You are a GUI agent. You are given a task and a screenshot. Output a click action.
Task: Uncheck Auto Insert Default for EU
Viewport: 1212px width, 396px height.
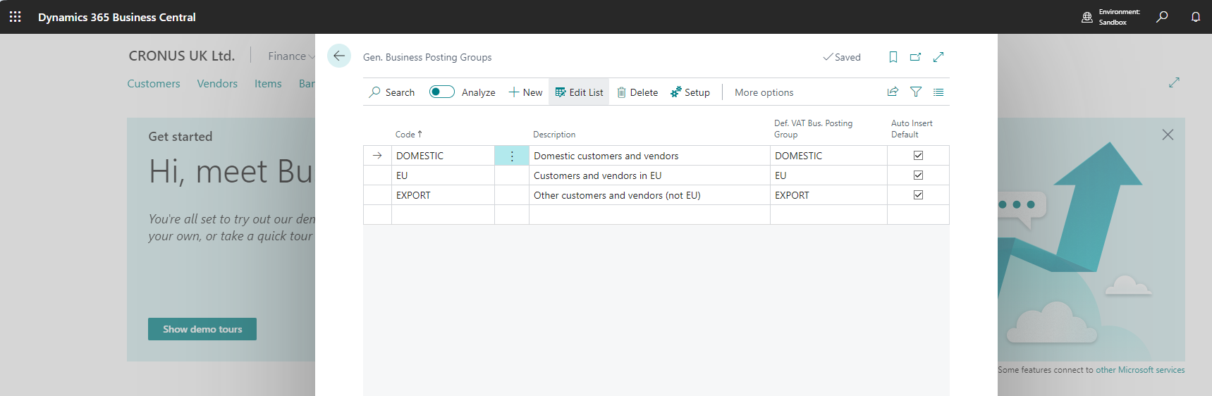(x=918, y=175)
